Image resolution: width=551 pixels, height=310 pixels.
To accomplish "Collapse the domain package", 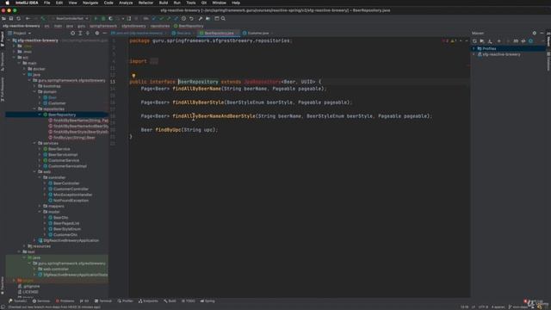I will click(34, 92).
